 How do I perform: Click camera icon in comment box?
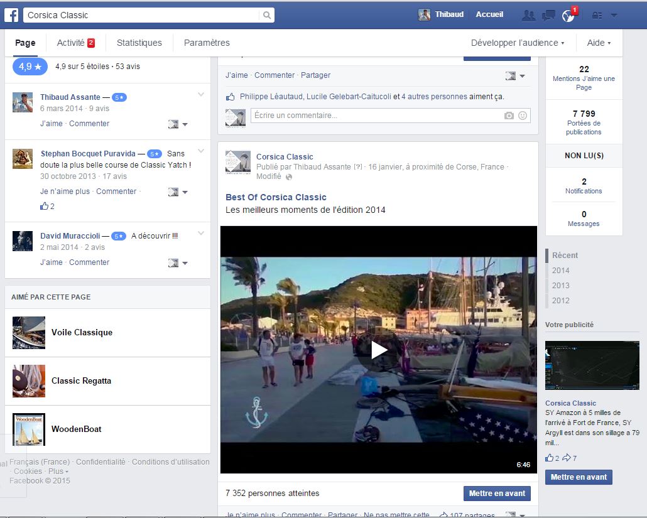click(x=509, y=116)
